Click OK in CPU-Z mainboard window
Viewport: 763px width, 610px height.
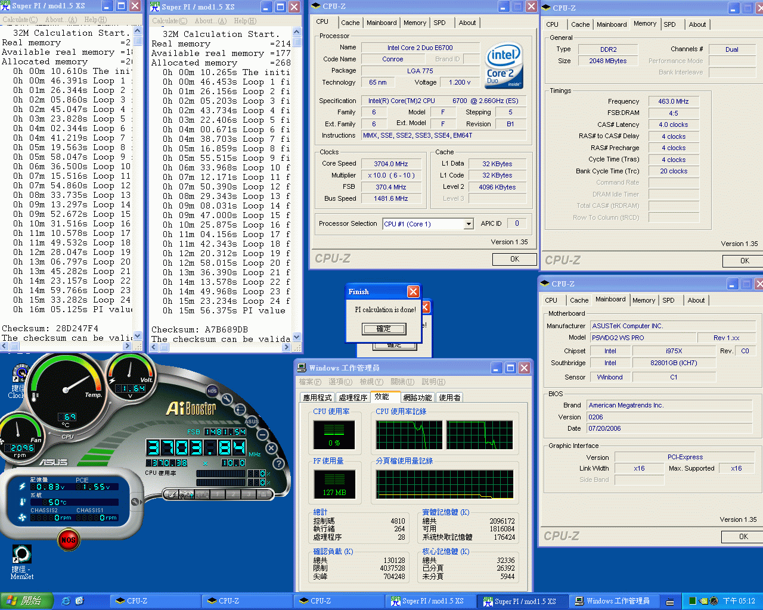point(743,537)
